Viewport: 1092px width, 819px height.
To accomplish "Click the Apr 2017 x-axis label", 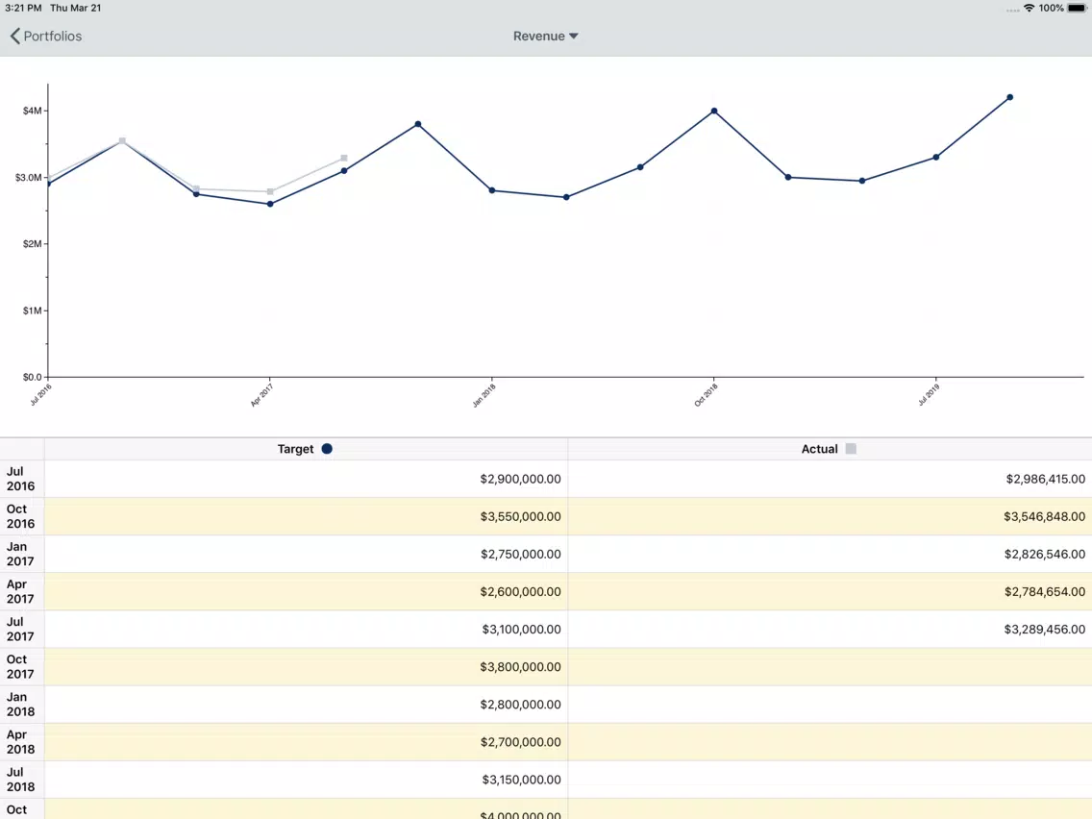I will [x=261, y=395].
